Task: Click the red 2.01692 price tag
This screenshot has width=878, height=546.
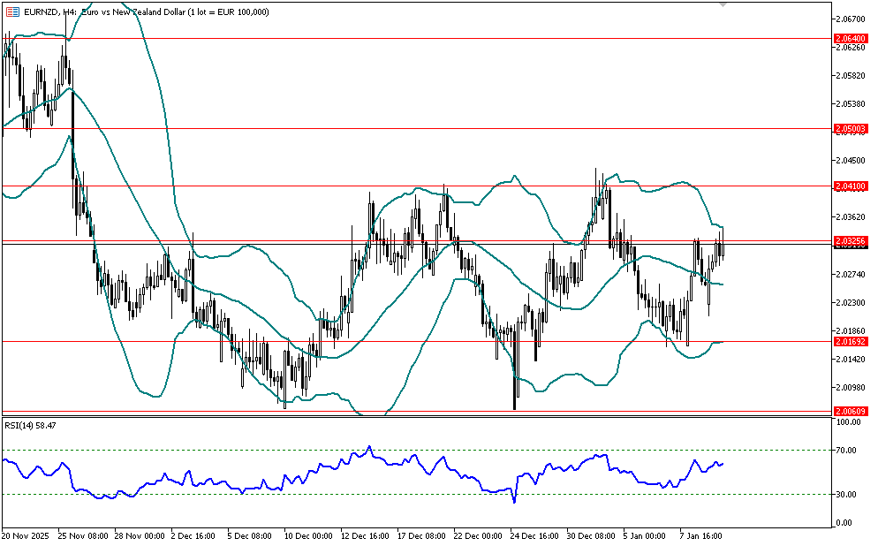Action: 851,341
